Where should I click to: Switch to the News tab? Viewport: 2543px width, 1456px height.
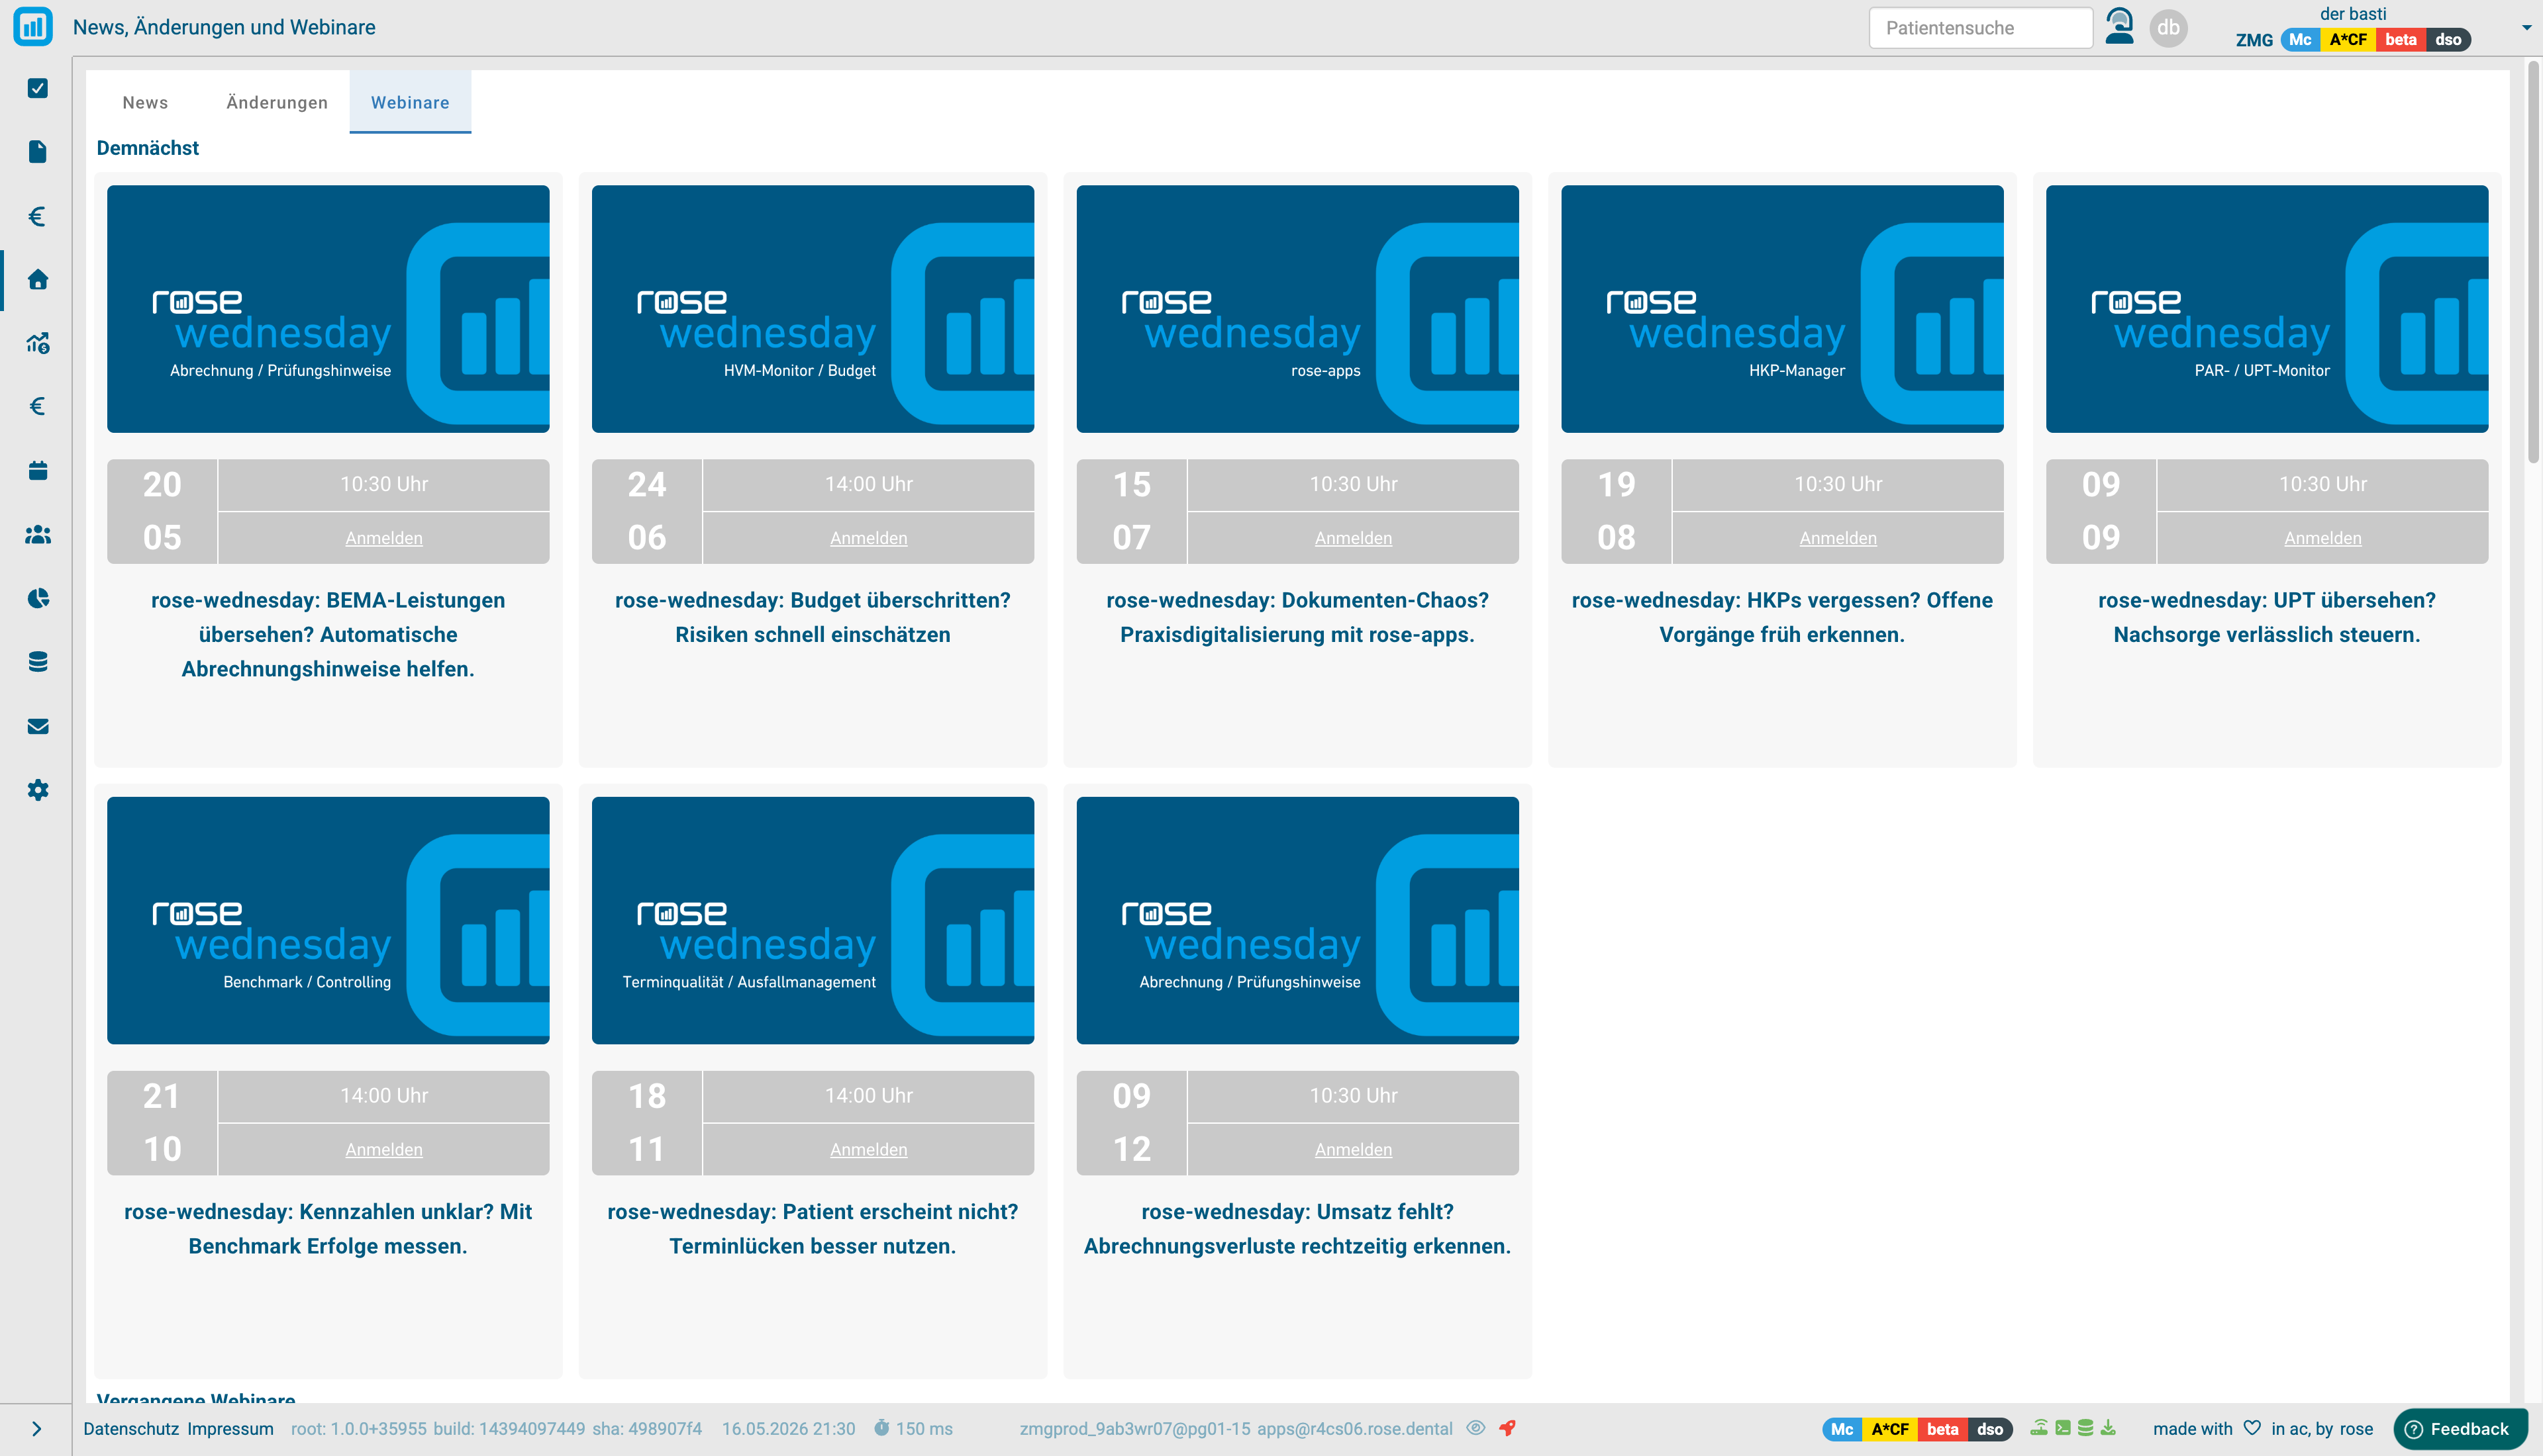tap(145, 102)
